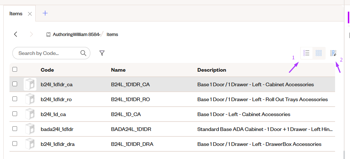This screenshot has width=350, height=159.
Task: Sort by the Description column header
Action: click(212, 70)
